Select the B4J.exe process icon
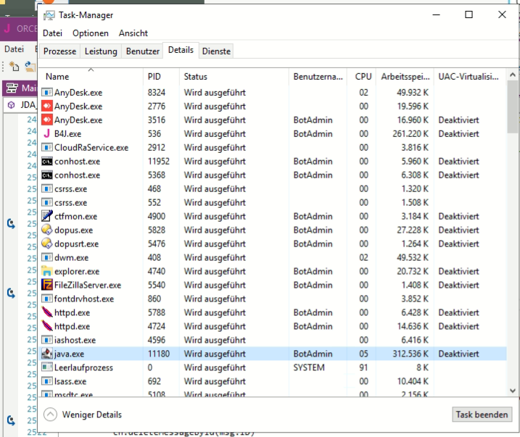520x437 pixels. [x=47, y=133]
